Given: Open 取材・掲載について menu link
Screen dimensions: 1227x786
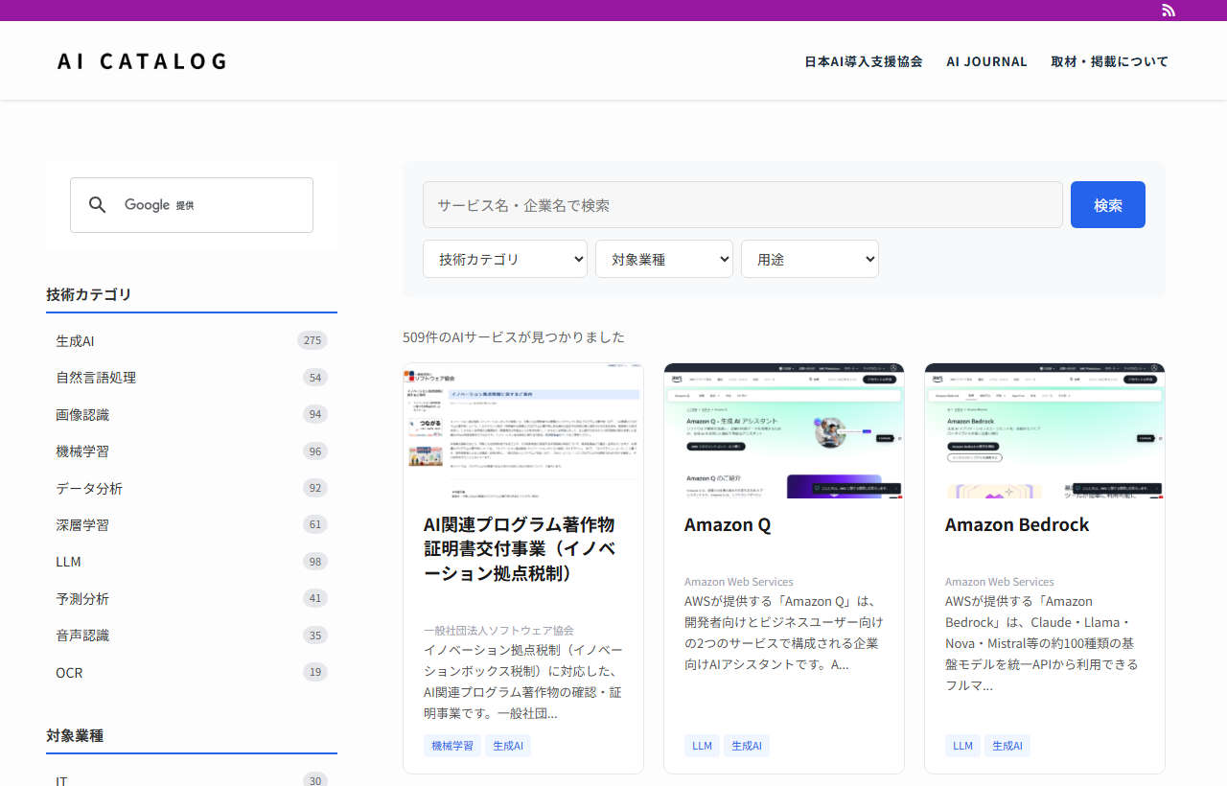Looking at the screenshot, I should 1110,61.
